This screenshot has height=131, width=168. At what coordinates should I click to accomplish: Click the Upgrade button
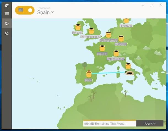click(x=150, y=123)
